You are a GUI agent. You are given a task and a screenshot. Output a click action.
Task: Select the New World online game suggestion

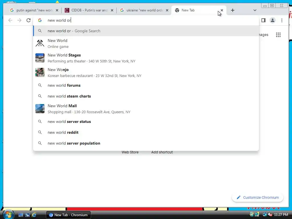click(146, 43)
